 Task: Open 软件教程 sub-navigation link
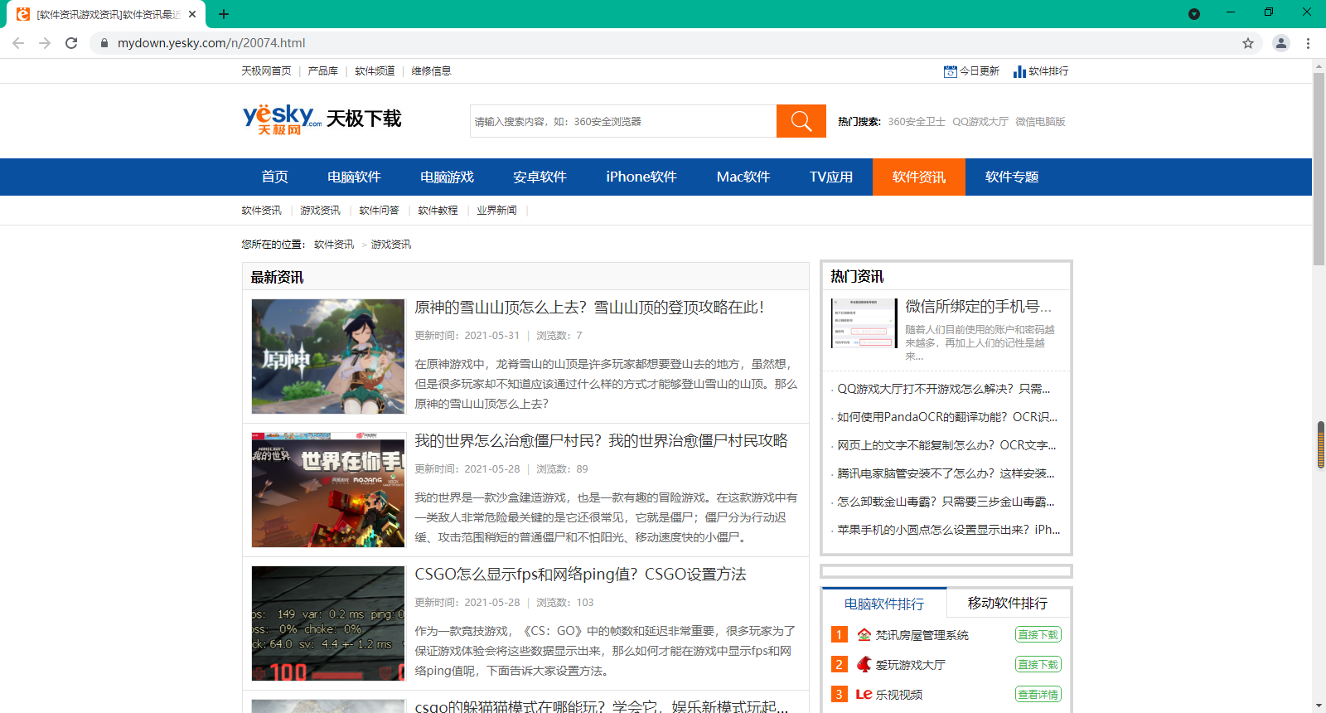[438, 211]
